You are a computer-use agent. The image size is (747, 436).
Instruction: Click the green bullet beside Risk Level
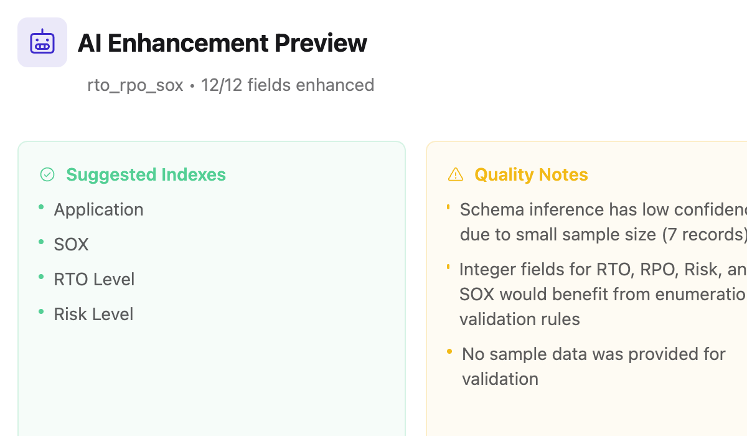pyautogui.click(x=41, y=311)
